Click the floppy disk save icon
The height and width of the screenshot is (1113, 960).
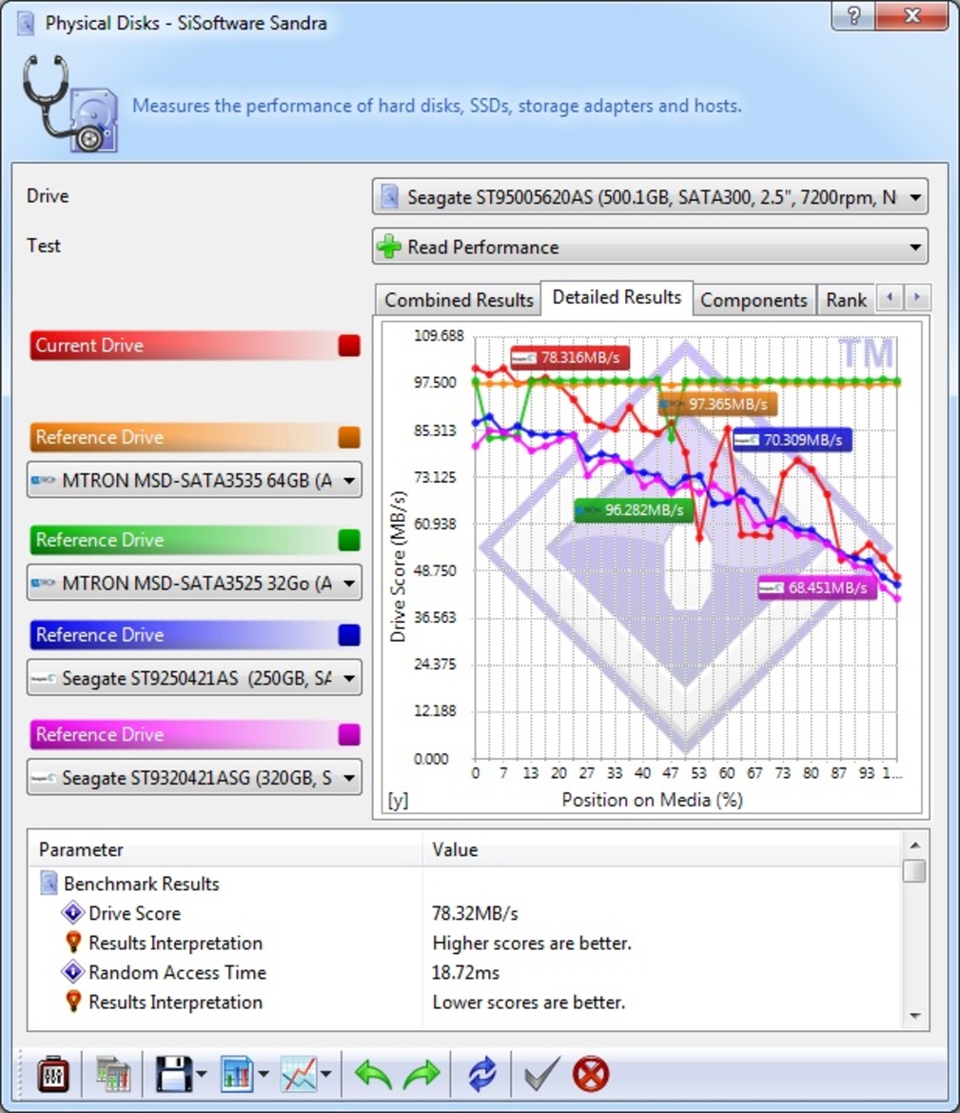point(173,1074)
